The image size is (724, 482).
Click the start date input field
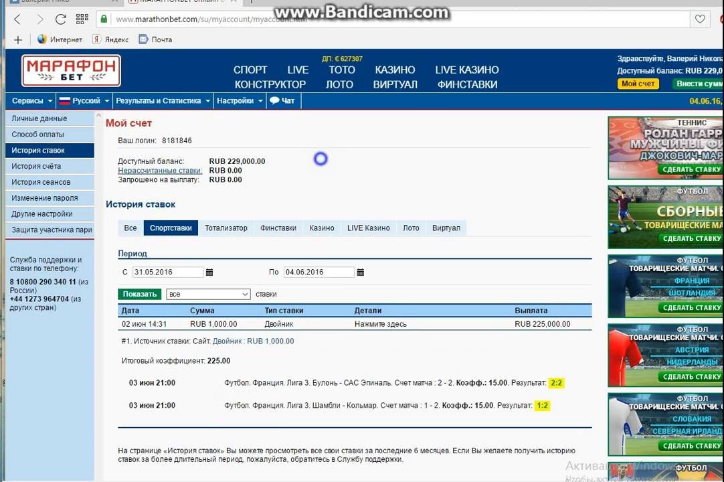pyautogui.click(x=167, y=272)
